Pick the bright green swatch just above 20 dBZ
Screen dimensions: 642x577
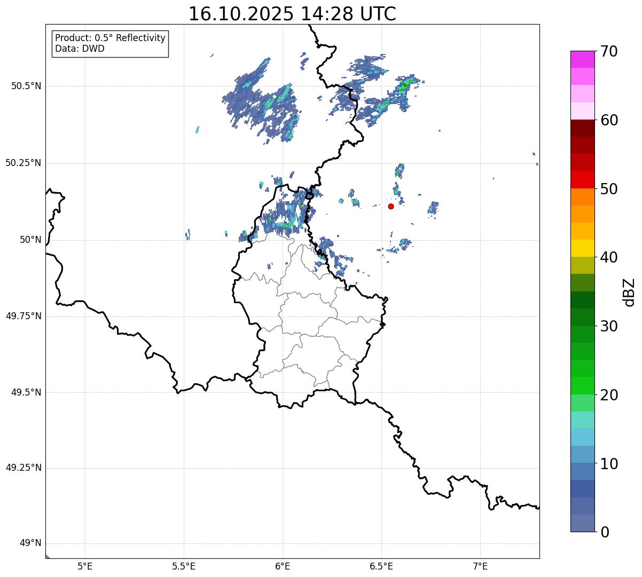coord(582,385)
